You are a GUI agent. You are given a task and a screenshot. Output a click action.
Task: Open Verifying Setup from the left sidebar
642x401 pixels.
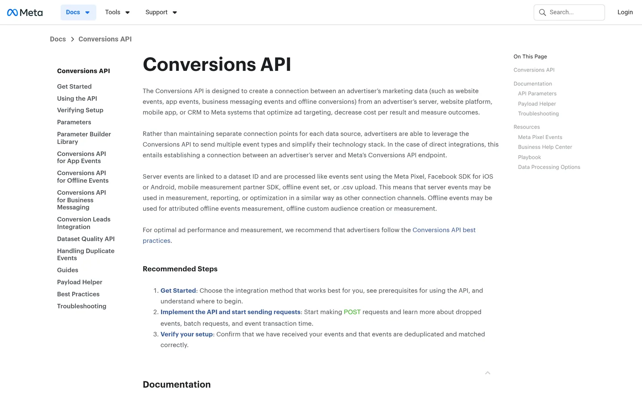(80, 110)
